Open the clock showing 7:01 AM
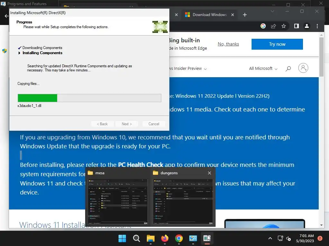The width and height of the screenshot is (329, 246). pyautogui.click(x=305, y=238)
